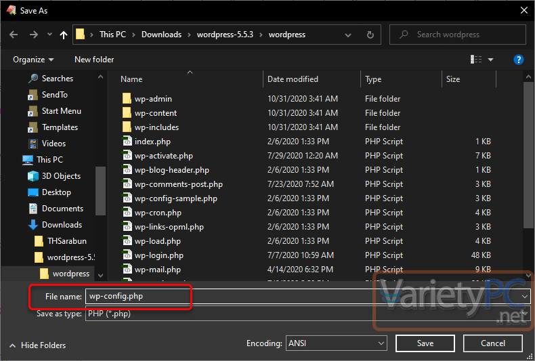This screenshot has height=361, width=535.
Task: Click the Refresh button in address bar
Action: click(x=370, y=35)
